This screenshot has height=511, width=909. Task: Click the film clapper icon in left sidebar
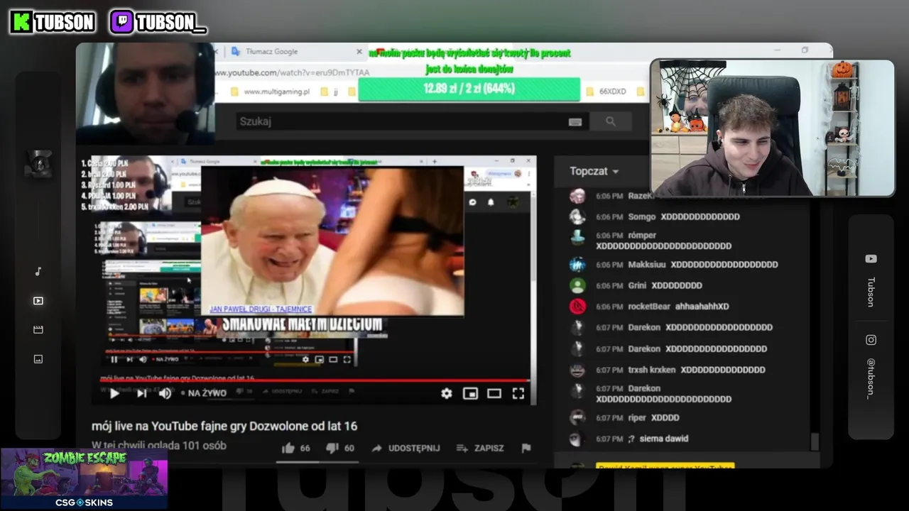pyautogui.click(x=38, y=330)
